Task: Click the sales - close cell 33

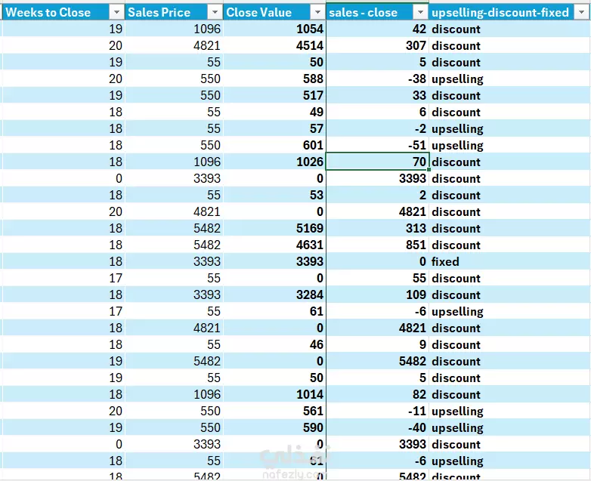Action: [377, 95]
